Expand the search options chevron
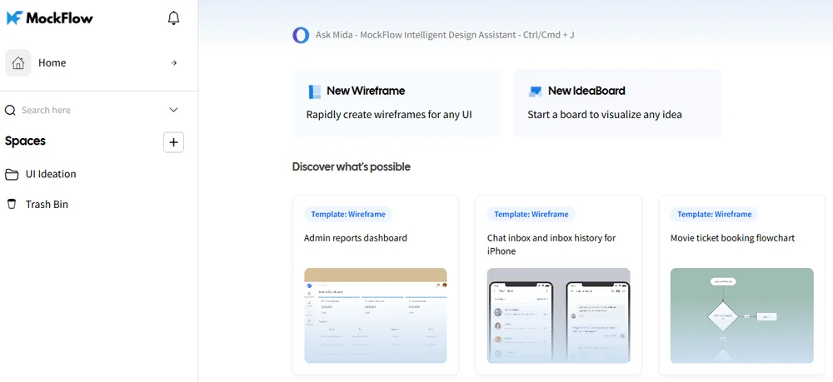 [x=173, y=110]
